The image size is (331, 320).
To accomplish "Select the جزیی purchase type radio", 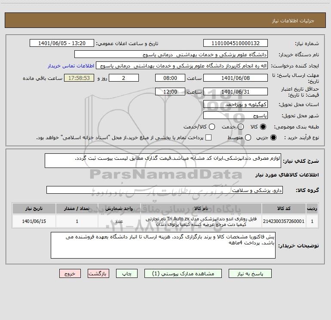I will pos(273,137).
